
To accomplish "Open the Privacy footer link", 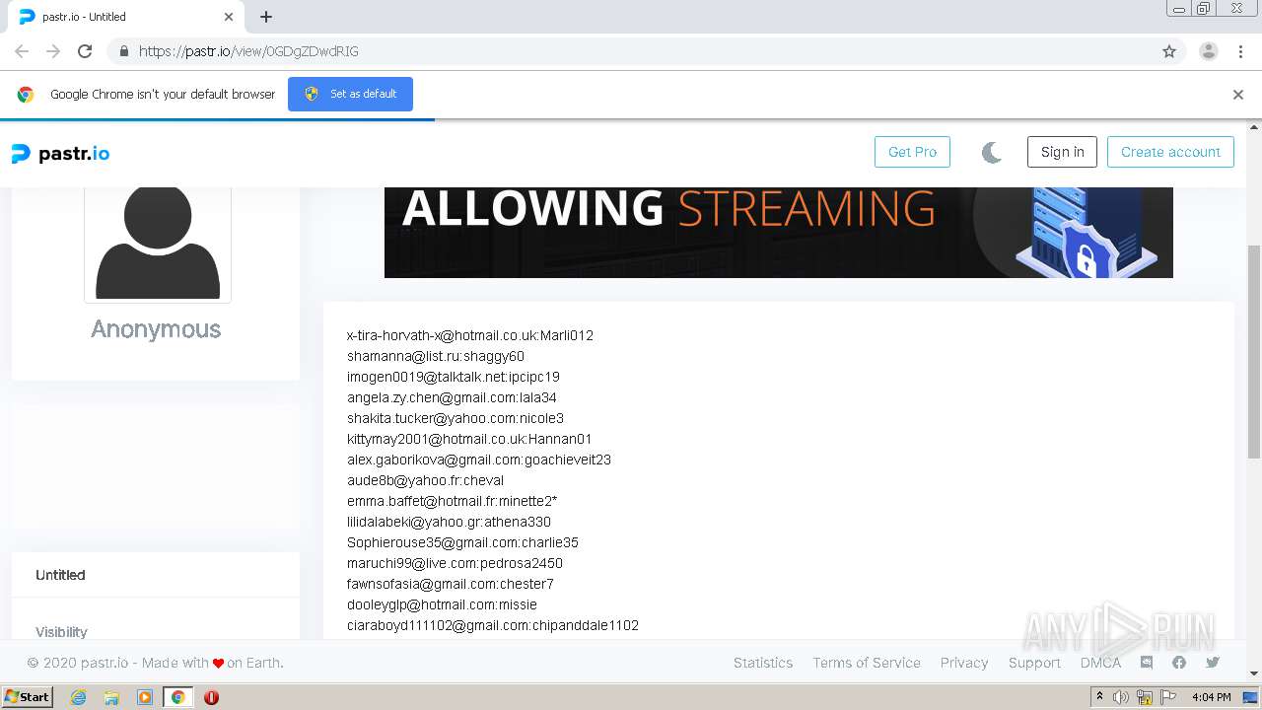I will click(964, 663).
